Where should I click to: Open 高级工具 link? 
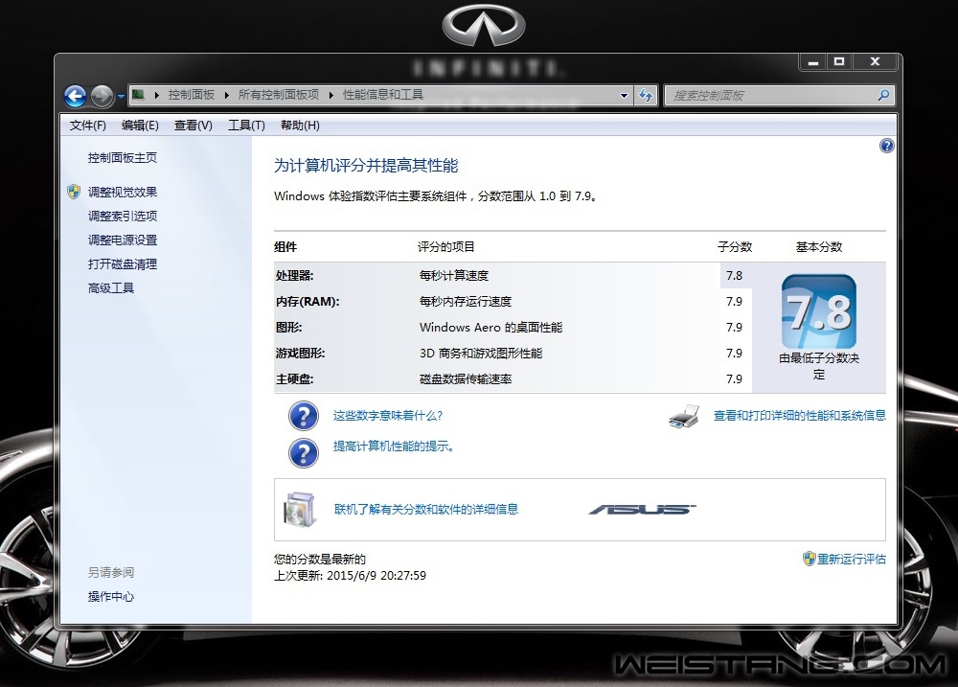pos(110,287)
